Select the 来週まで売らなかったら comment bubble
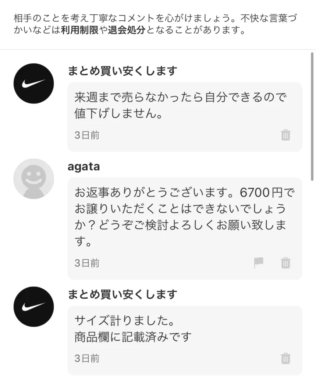The image size is (316, 377). [180, 106]
